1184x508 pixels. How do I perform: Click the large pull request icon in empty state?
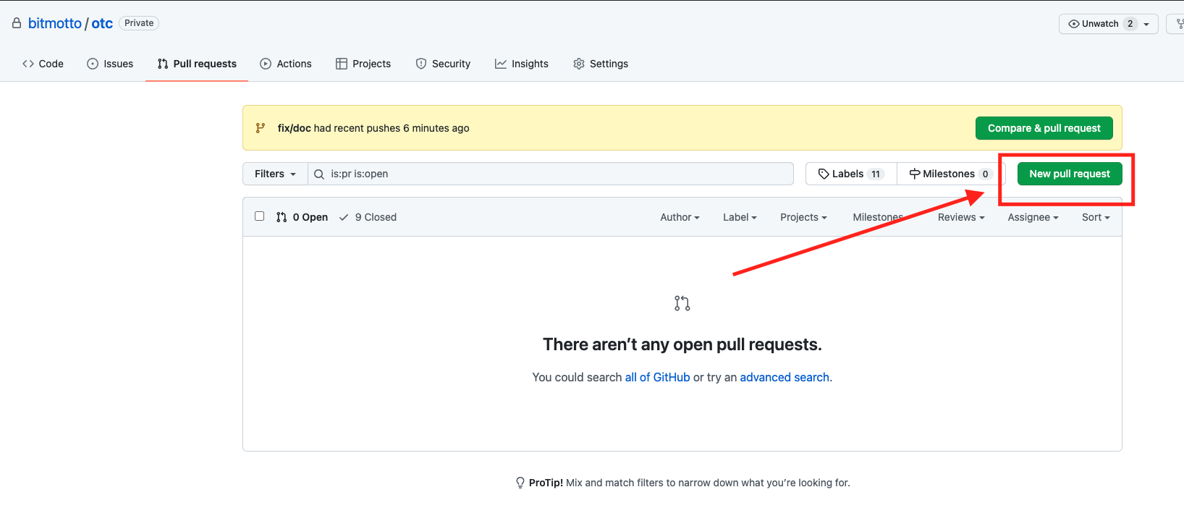[x=682, y=303]
